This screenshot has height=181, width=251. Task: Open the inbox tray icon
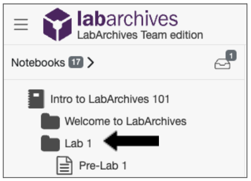pos(222,63)
